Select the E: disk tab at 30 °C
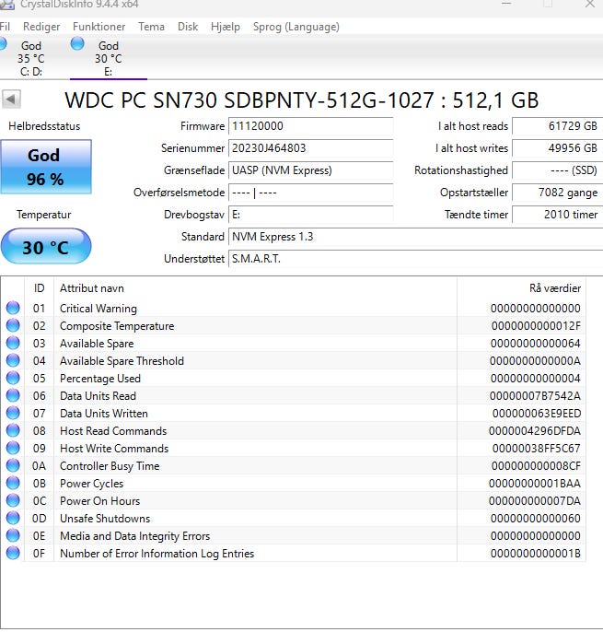 point(108,58)
